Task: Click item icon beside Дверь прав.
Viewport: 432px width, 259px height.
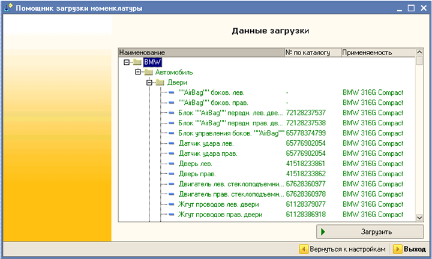Action: 172,174
